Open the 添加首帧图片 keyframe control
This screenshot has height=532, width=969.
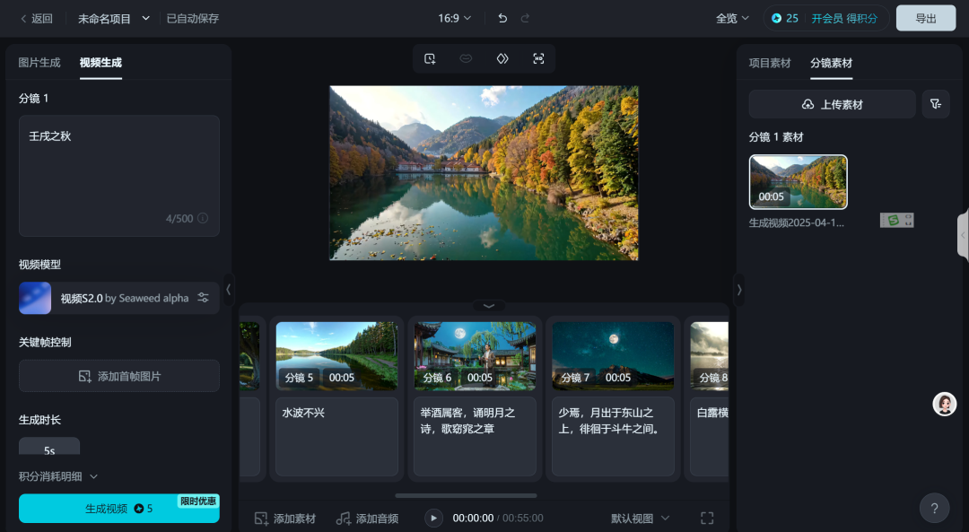(x=118, y=376)
